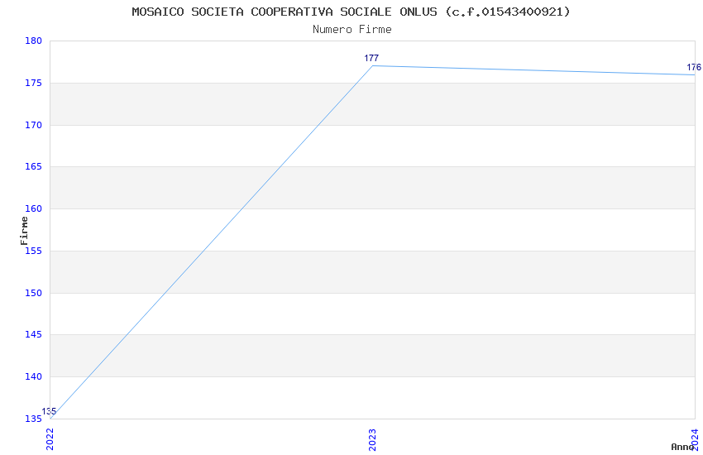The height and width of the screenshot is (455, 703).
Task: Select the Firme y-axis title
Action: (x=24, y=231)
